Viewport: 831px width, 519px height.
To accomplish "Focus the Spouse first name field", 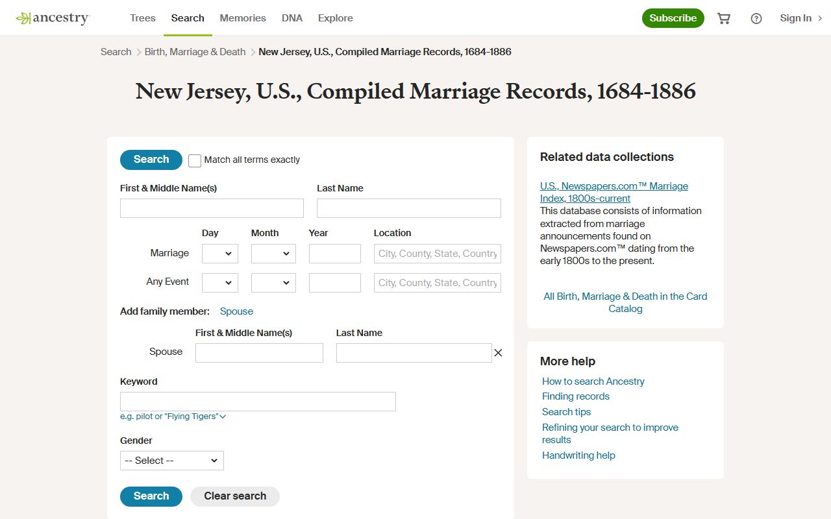I will click(x=259, y=353).
